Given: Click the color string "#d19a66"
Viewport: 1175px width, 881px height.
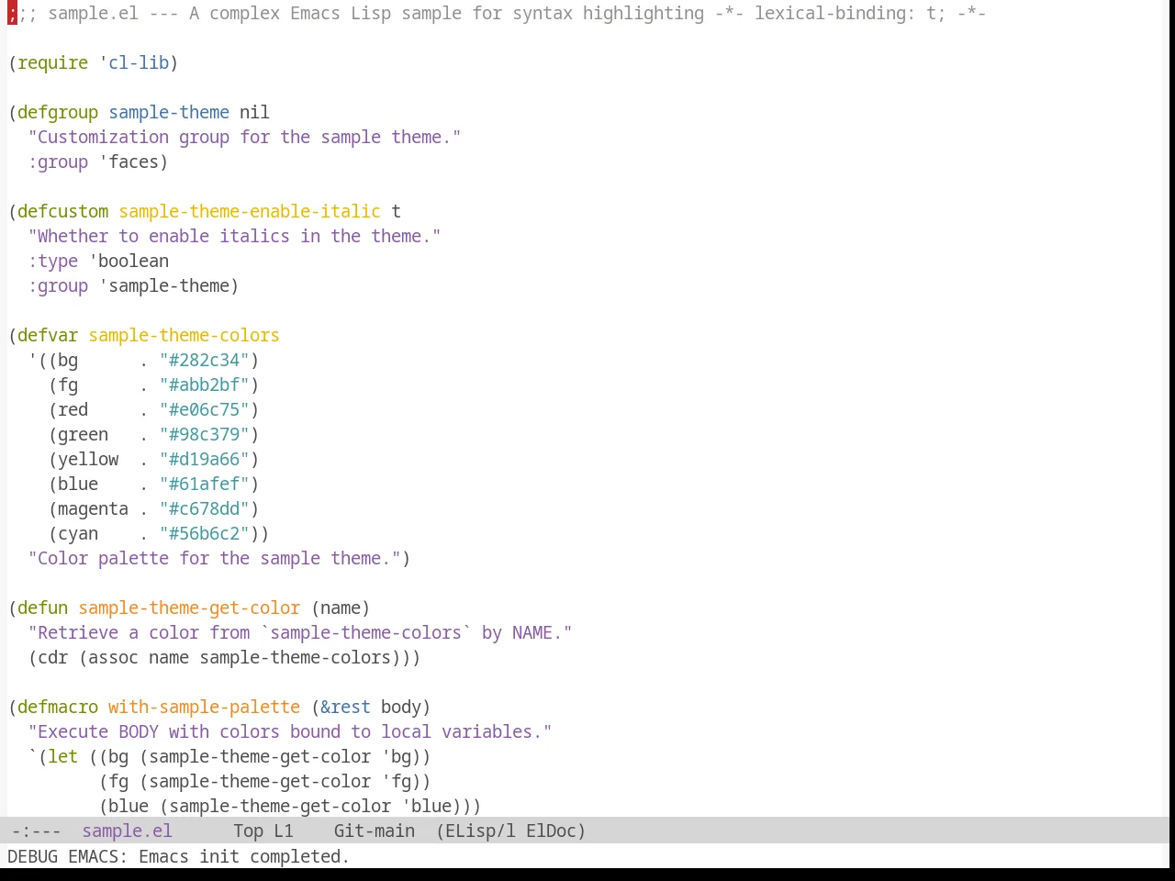Looking at the screenshot, I should [x=204, y=459].
